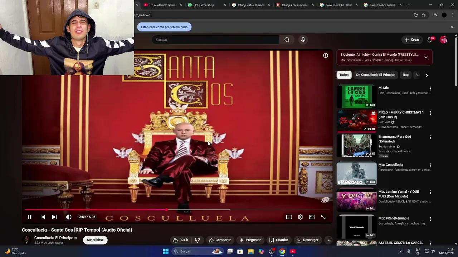Select the Rap filter chip
This screenshot has height=257, width=458.
pyautogui.click(x=405, y=75)
